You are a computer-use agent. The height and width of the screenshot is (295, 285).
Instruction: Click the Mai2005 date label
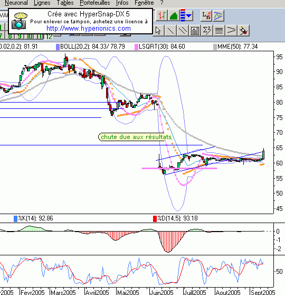coord(128,292)
